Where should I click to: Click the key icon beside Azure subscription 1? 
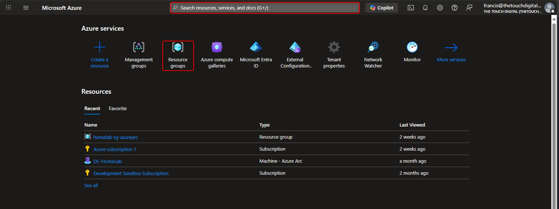coord(87,148)
